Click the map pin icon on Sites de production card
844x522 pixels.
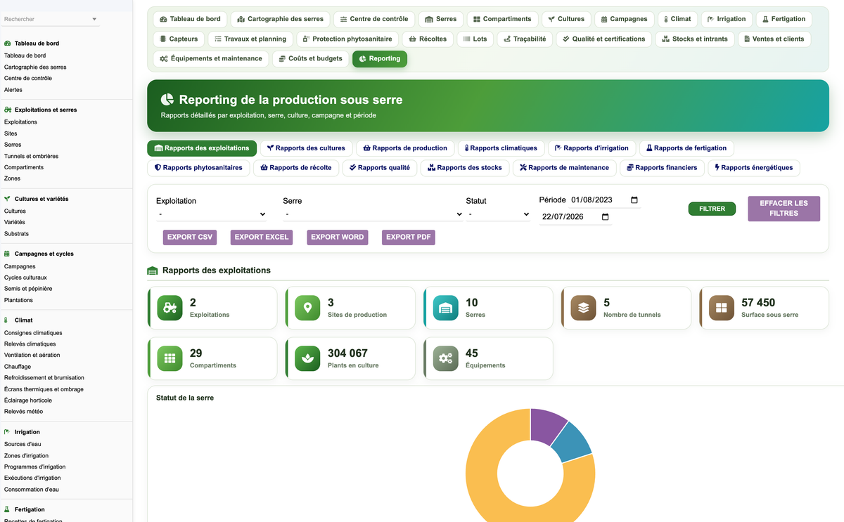tap(307, 308)
